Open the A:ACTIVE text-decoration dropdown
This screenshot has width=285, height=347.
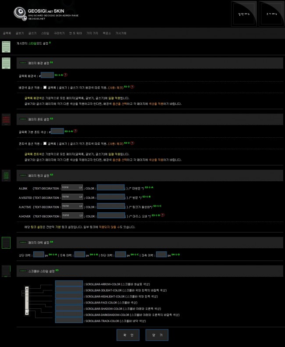(72, 206)
